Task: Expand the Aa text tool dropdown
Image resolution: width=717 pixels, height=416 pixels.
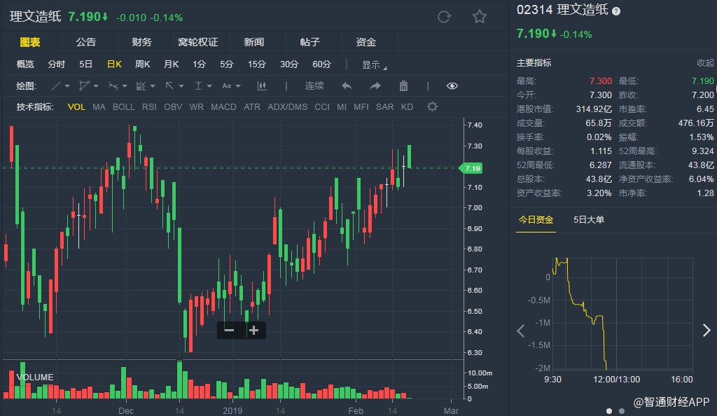Action: click(231, 86)
